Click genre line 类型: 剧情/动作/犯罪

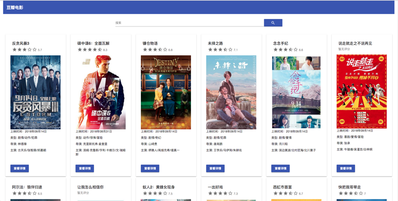tap(24, 137)
